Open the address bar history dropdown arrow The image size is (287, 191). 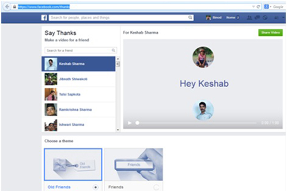[x=253, y=7]
